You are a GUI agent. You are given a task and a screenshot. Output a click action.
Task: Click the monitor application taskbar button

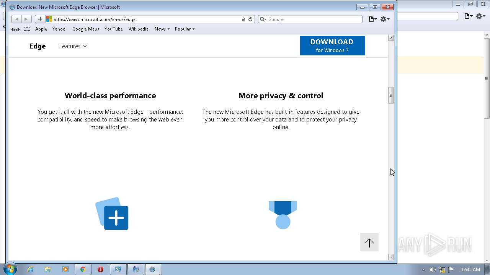pos(118,269)
